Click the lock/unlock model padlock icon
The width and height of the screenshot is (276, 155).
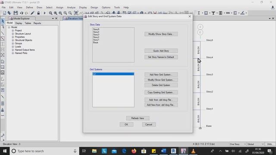pyautogui.click(x=38, y=13)
